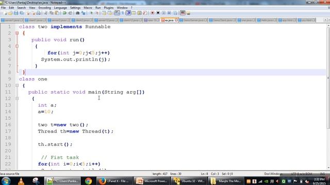Click the Paste clipboard icon
330x185 pixels.
click(x=57, y=13)
